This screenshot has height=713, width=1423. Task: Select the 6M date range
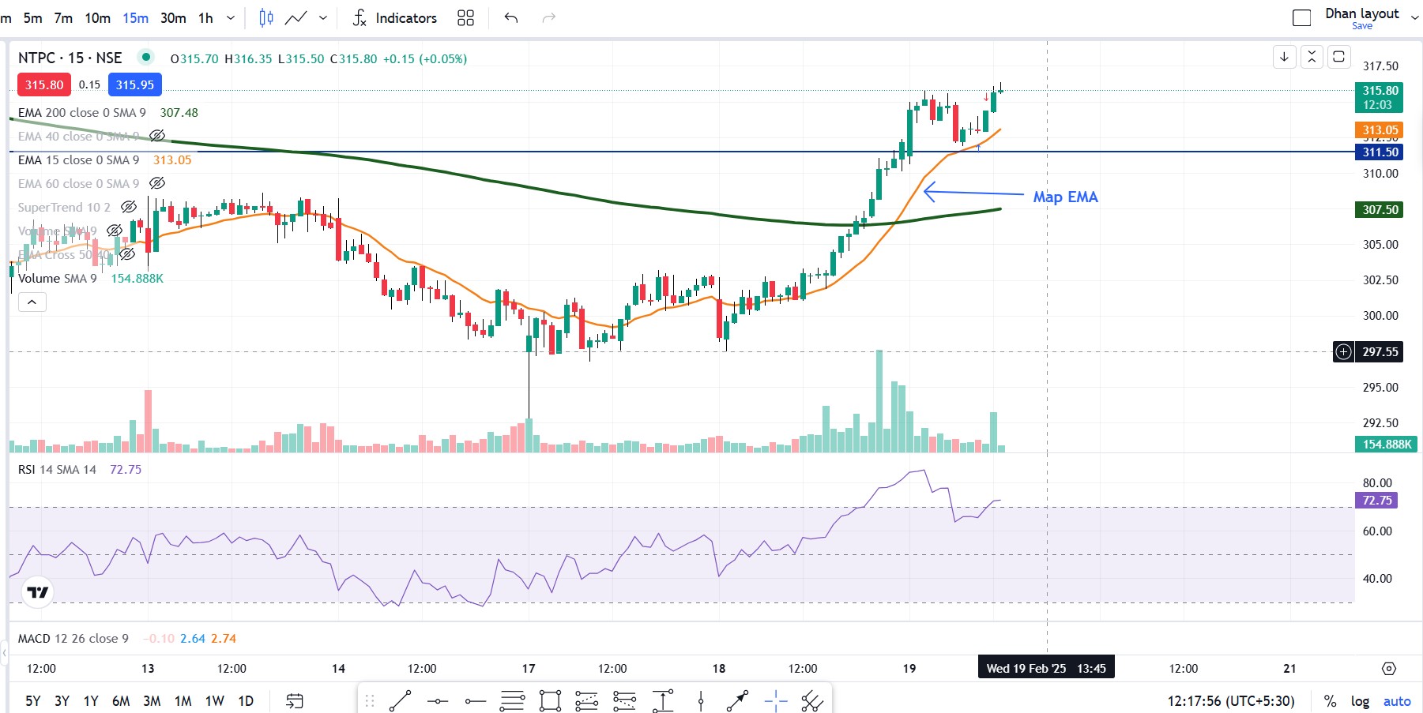121,700
